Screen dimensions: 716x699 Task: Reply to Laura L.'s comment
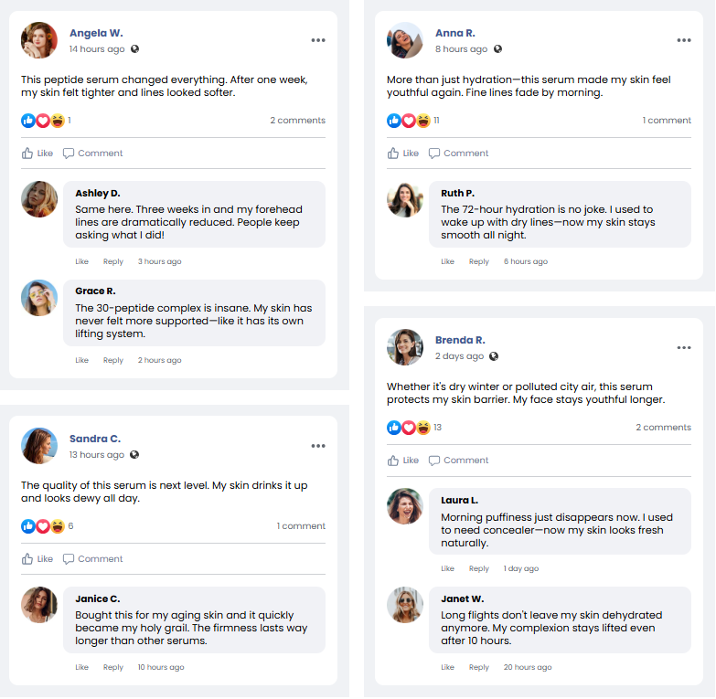(479, 569)
